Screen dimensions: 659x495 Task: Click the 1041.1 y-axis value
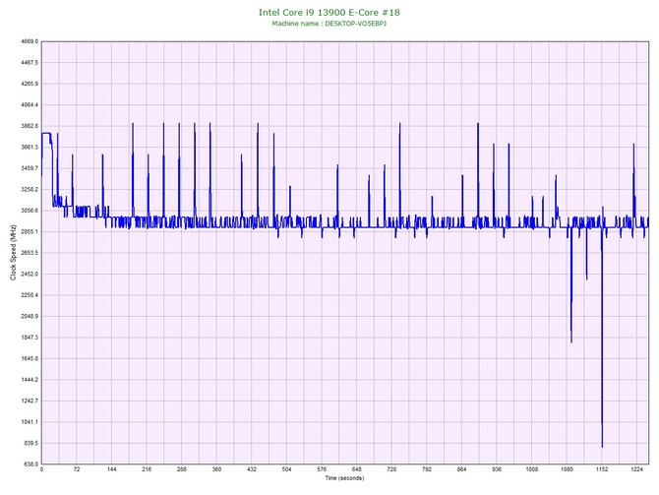pyautogui.click(x=30, y=422)
